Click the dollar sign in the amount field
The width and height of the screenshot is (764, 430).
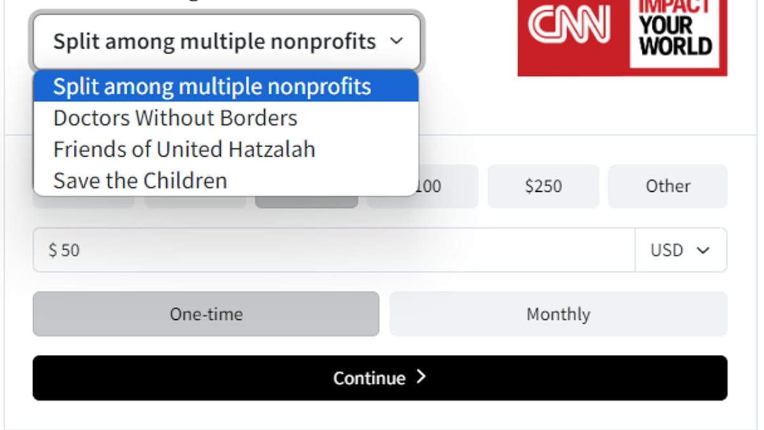(x=52, y=250)
